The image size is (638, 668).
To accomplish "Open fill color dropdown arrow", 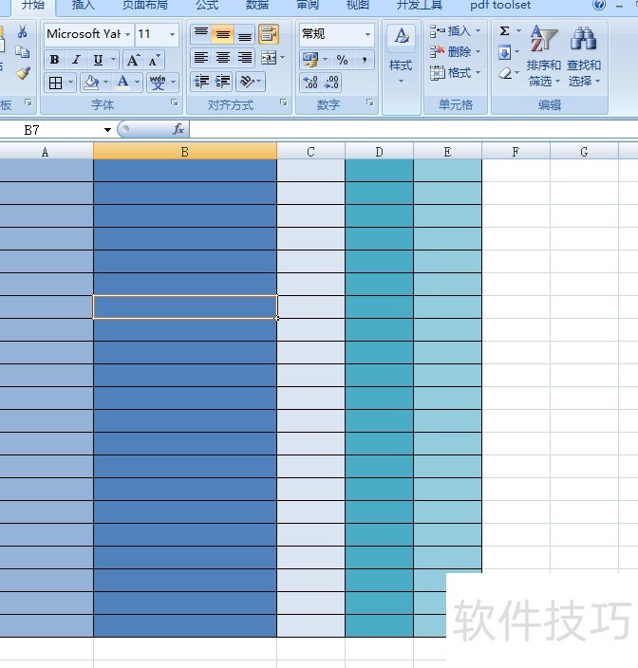I will click(105, 83).
